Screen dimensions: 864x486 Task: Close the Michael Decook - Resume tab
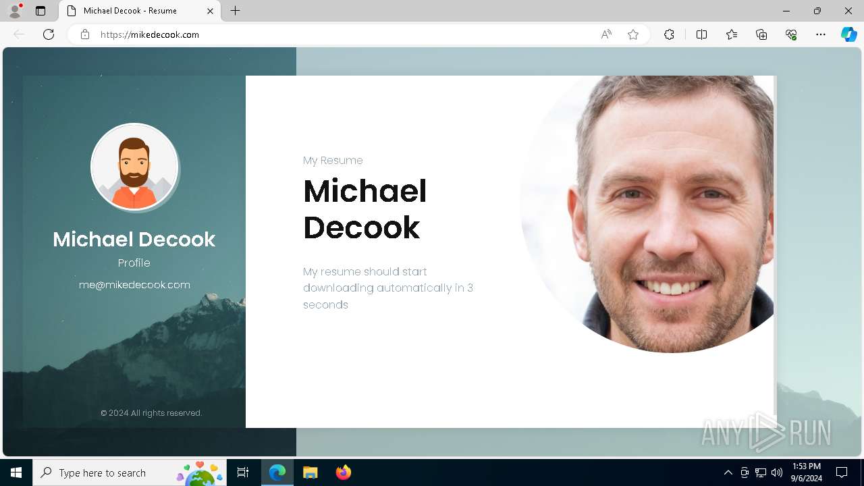tap(210, 11)
